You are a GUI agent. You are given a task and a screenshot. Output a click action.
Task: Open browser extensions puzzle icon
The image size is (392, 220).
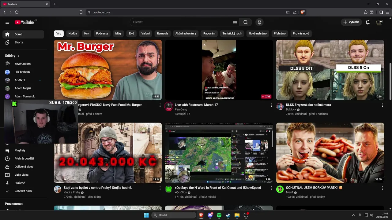click(x=365, y=12)
